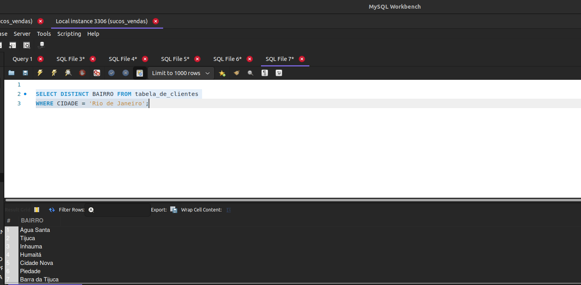581x285 pixels.
Task: Export the recordset using Export icon
Action: coord(174,210)
